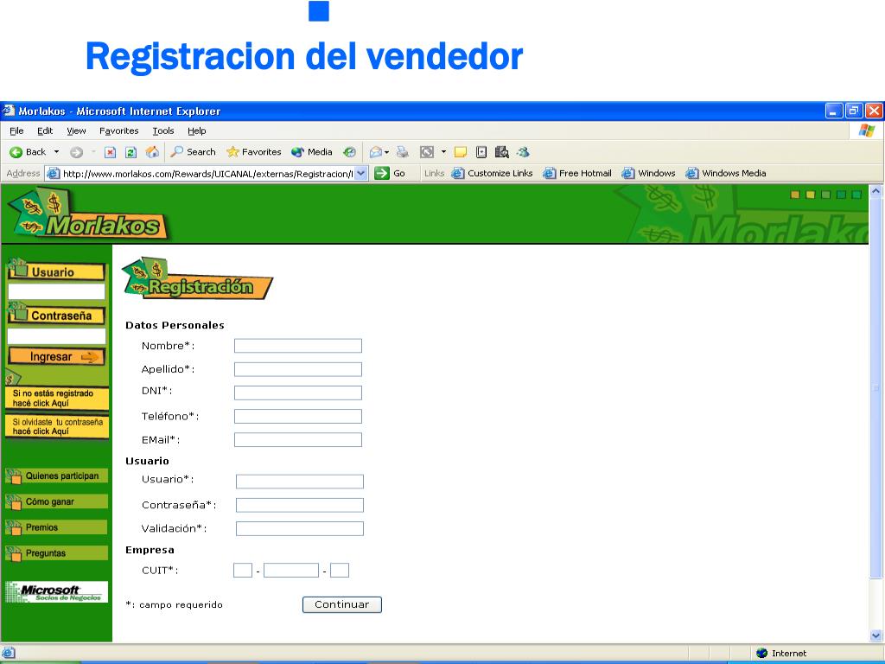Click the last CUIT check digit box

click(x=340, y=571)
